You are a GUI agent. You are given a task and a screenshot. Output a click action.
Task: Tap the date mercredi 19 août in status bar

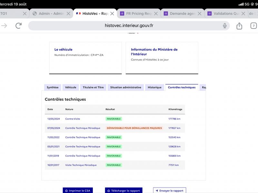pyautogui.click(x=13, y=4)
